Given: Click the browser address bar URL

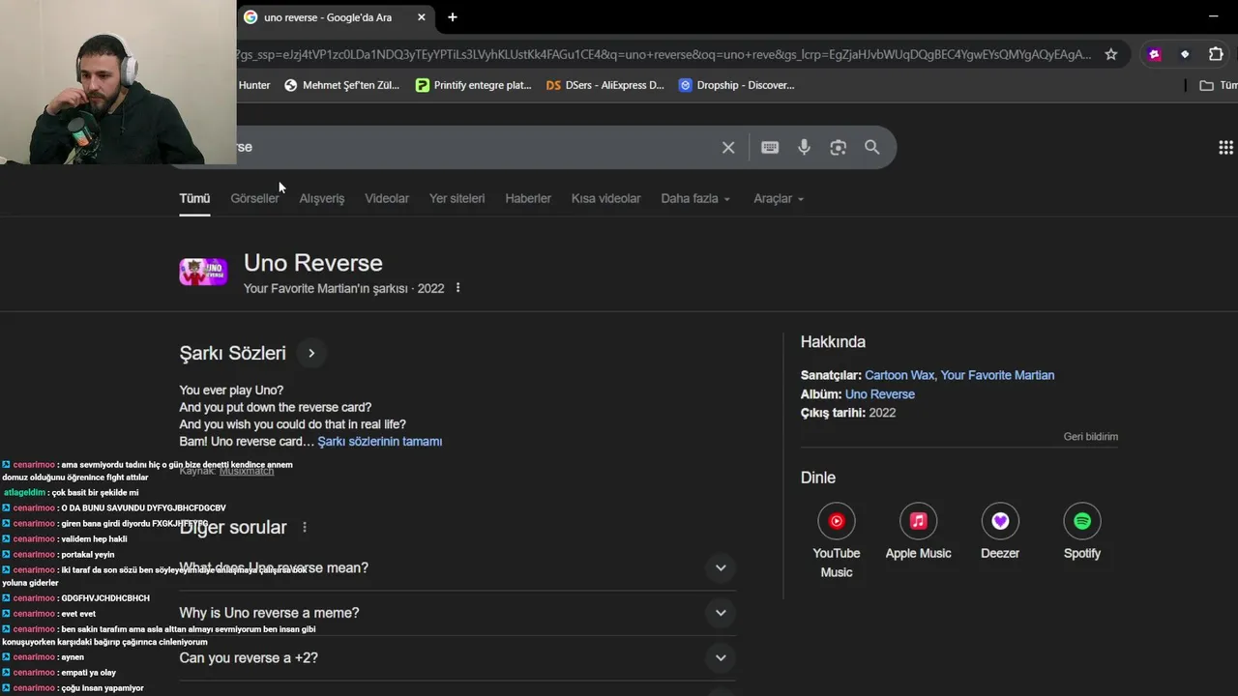Looking at the screenshot, I should (x=663, y=54).
